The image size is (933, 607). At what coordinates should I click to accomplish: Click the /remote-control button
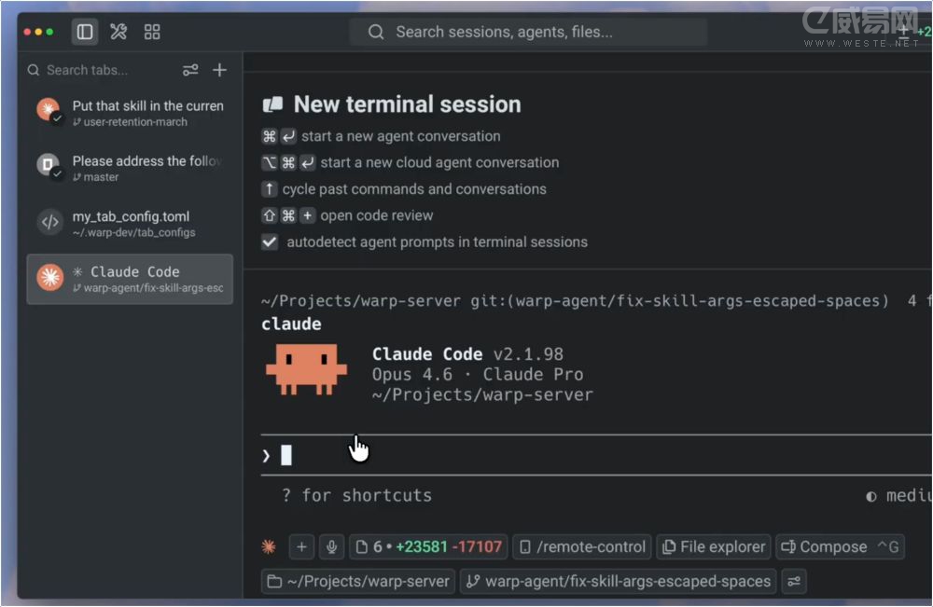click(x=582, y=547)
